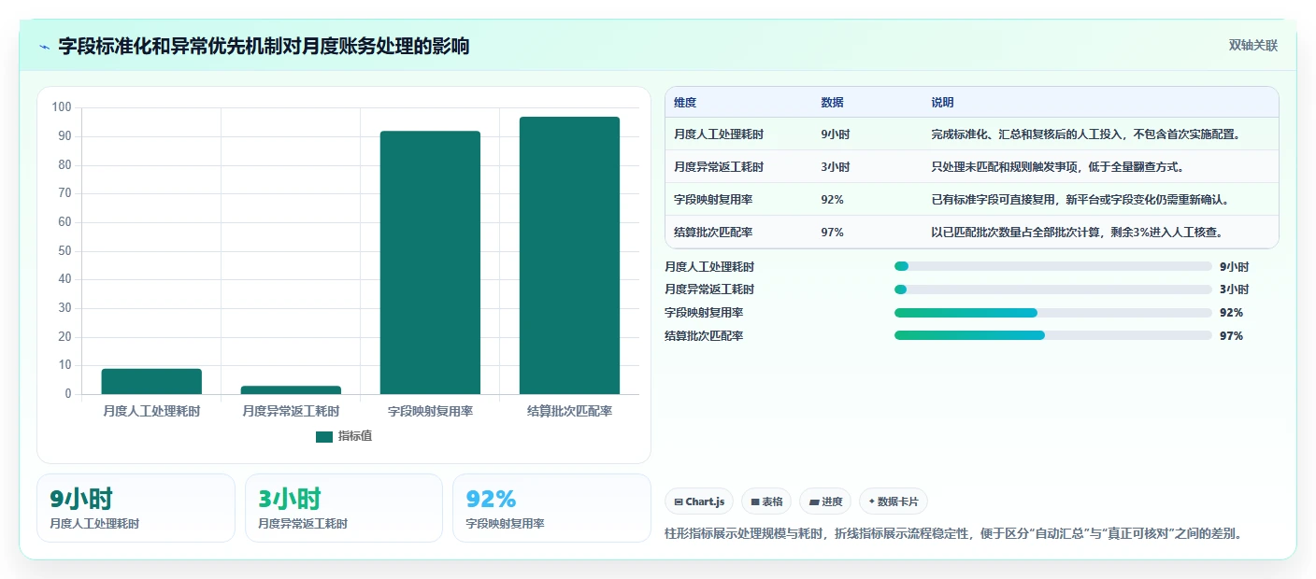The image size is (1316, 579).
Task: Click the footer note starting with 柱形指标展示
Action: (x=953, y=534)
